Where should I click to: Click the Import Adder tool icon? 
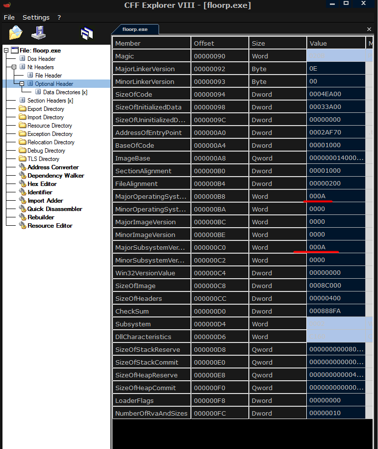click(x=23, y=200)
